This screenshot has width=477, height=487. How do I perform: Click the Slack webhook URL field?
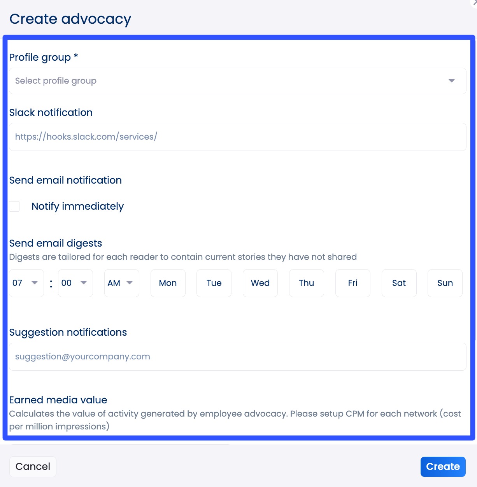[237, 137]
